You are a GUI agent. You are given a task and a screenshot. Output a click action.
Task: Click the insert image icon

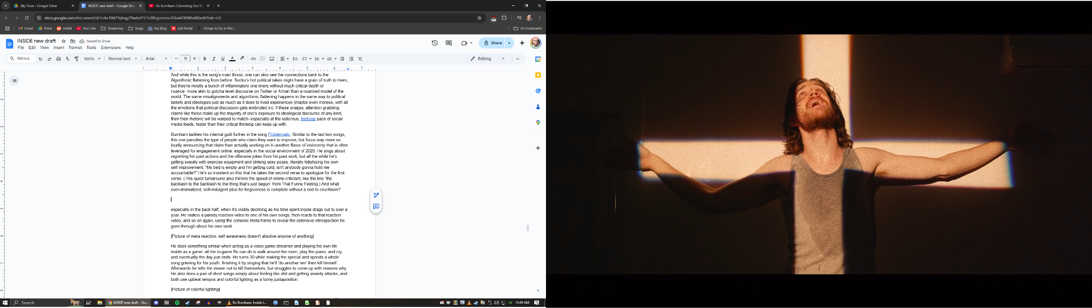[x=271, y=59]
